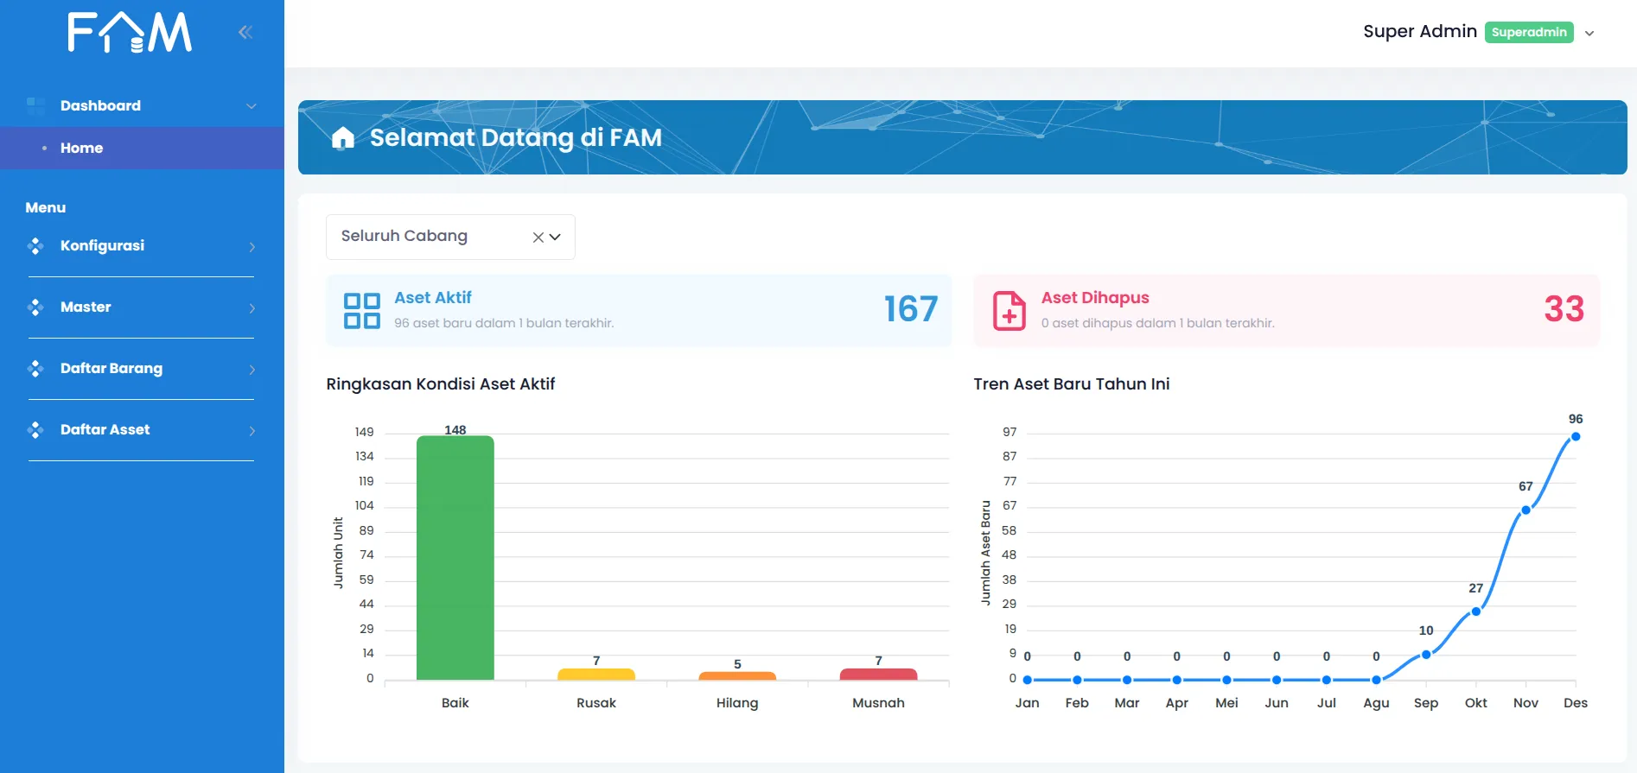Click the Sep data point labeled 10

point(1426,655)
